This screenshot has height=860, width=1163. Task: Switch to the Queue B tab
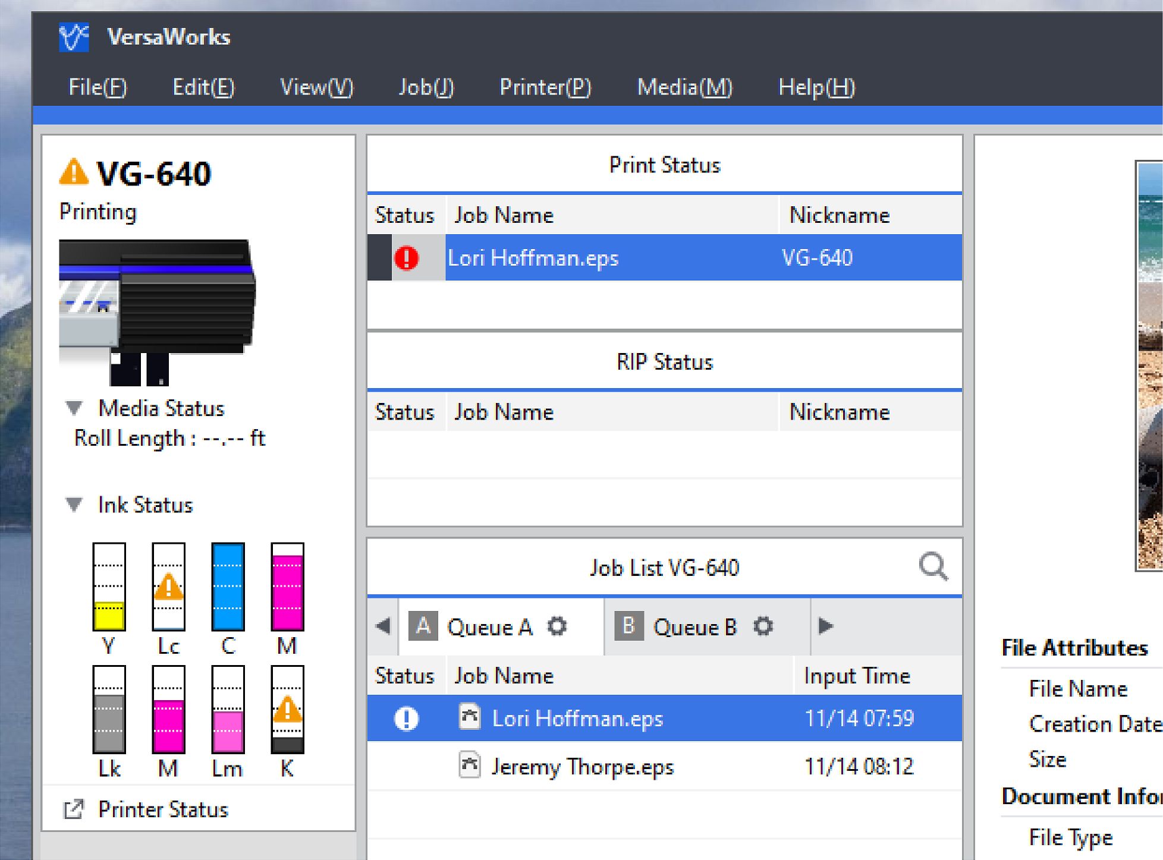[x=708, y=627]
